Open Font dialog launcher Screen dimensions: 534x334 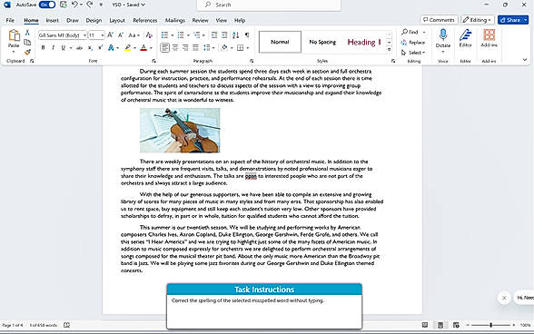pos(154,61)
